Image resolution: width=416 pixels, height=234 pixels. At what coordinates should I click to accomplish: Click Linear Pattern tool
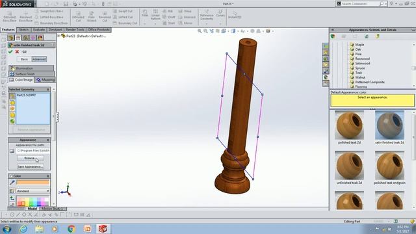click(155, 15)
